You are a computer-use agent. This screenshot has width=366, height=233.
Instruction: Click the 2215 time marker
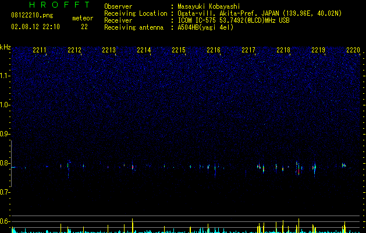click(x=179, y=50)
